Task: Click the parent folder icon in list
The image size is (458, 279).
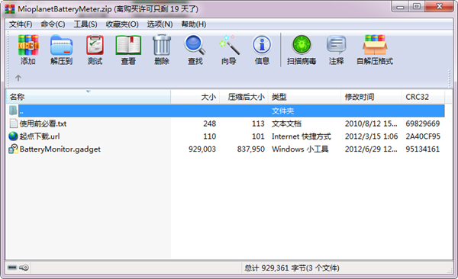Action: point(13,111)
